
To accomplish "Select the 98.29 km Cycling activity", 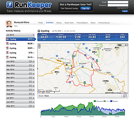I will click(20, 44).
